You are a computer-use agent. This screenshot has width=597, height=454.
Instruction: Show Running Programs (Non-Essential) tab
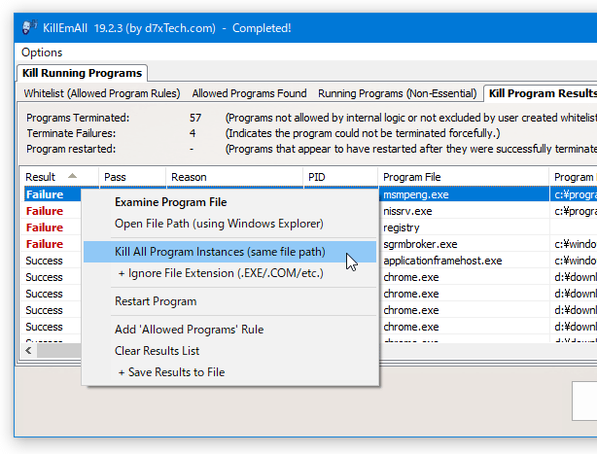397,93
